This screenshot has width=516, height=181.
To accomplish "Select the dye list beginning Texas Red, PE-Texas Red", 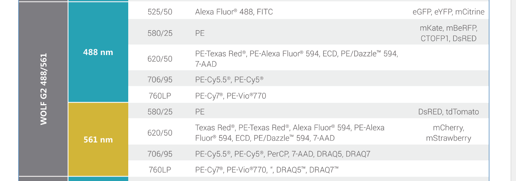I will [x=290, y=133].
